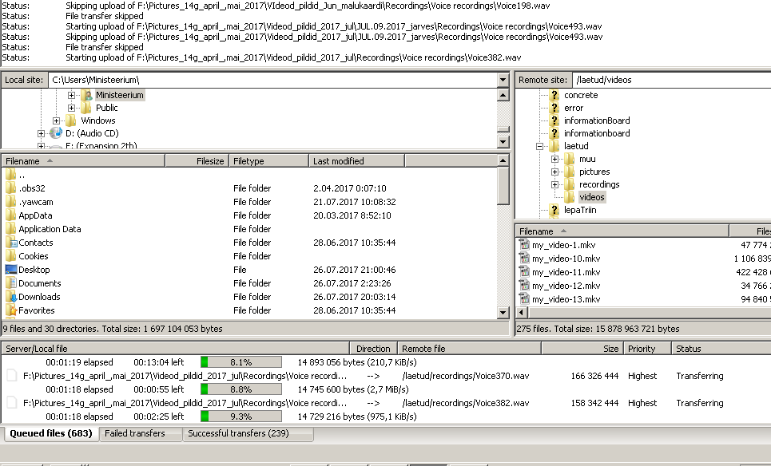Click the my_video-10.mkv file icon
The height and width of the screenshot is (466, 771).
click(x=524, y=259)
